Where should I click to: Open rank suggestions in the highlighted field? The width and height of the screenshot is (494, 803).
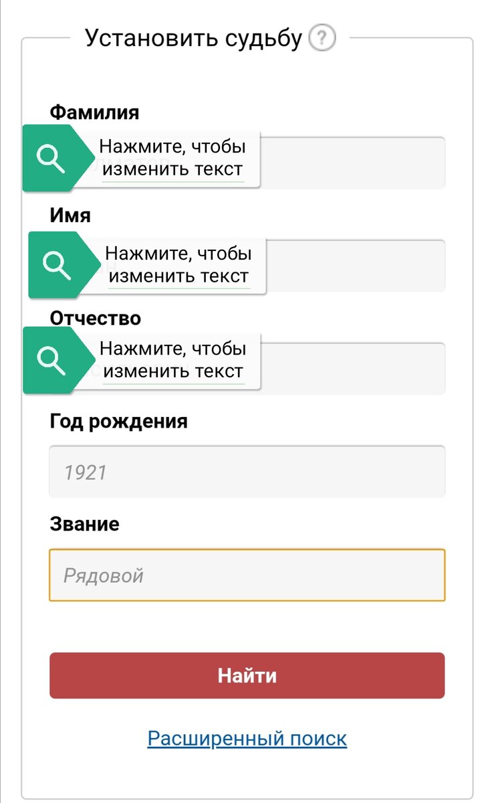(x=247, y=574)
